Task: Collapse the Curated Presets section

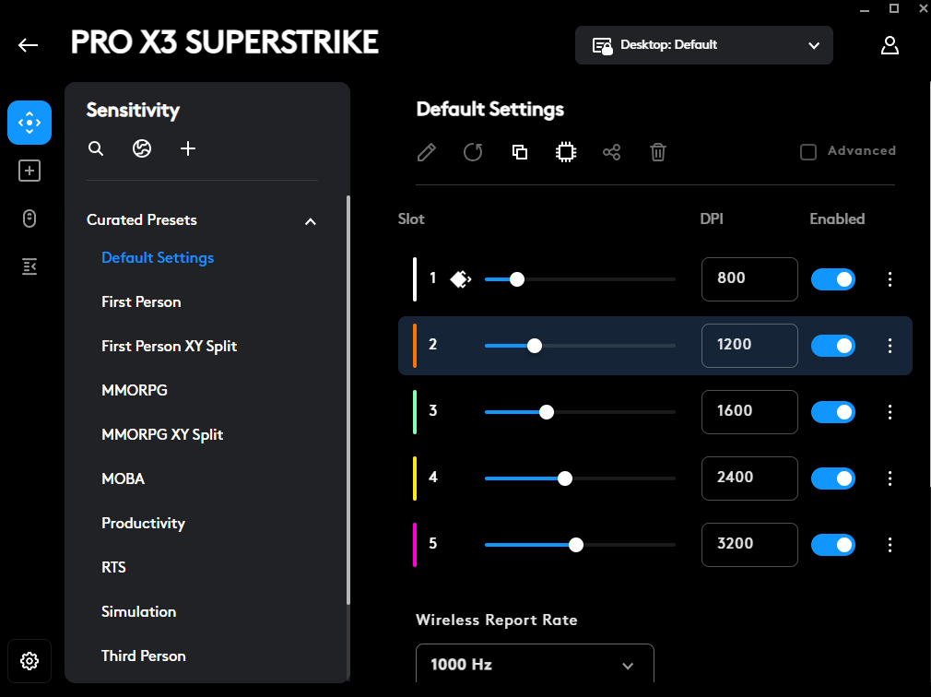Action: (x=310, y=221)
